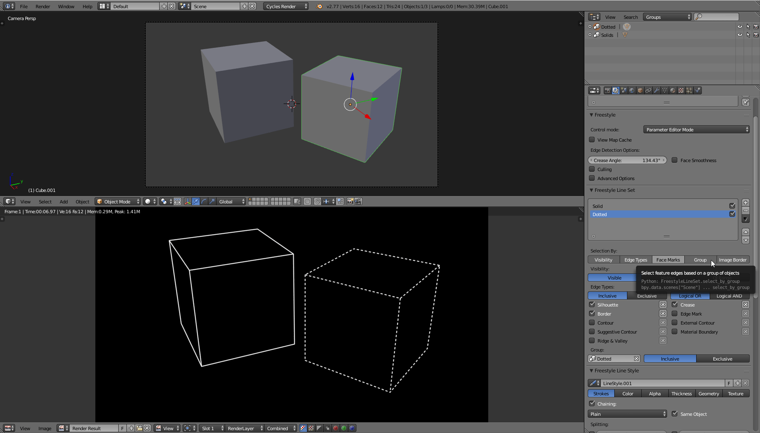Hide the Solids group in the outliner
This screenshot has height=433, width=760.
coord(740,35)
